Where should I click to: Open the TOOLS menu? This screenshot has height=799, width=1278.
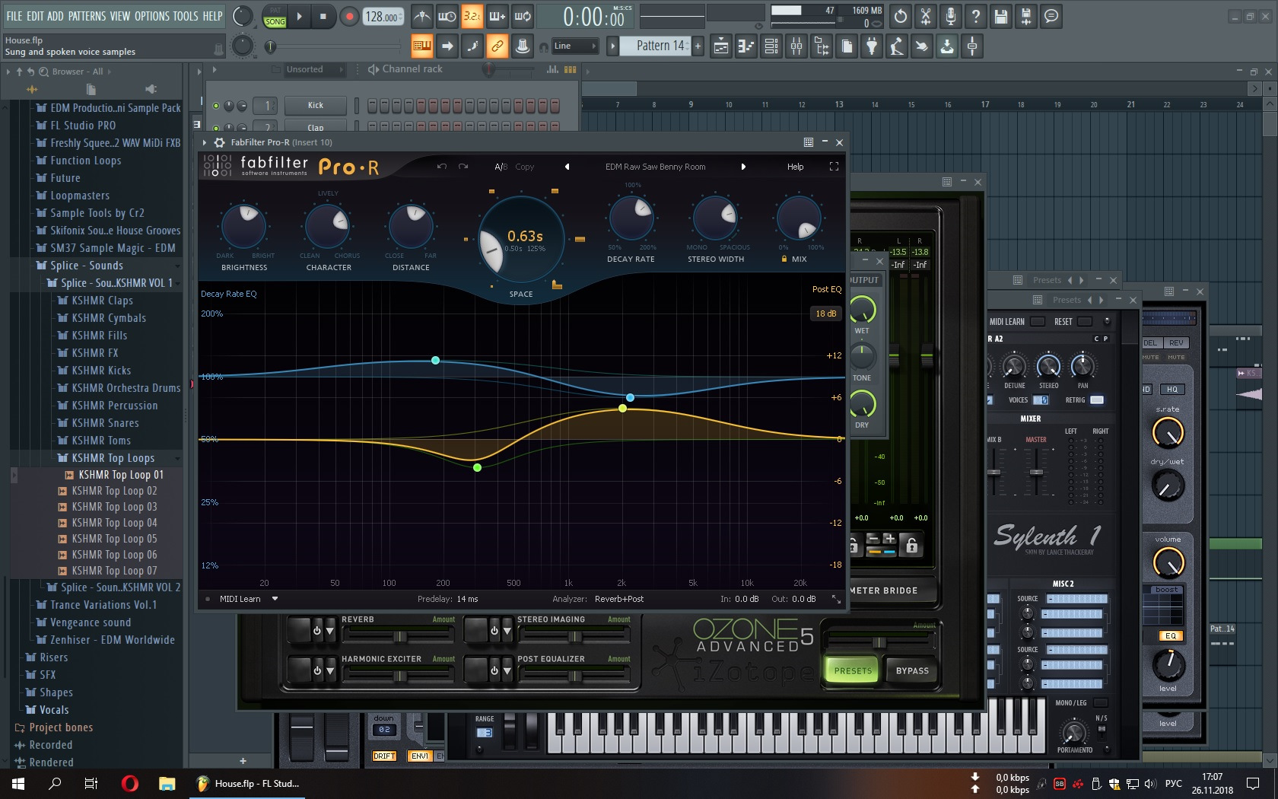pyautogui.click(x=186, y=16)
